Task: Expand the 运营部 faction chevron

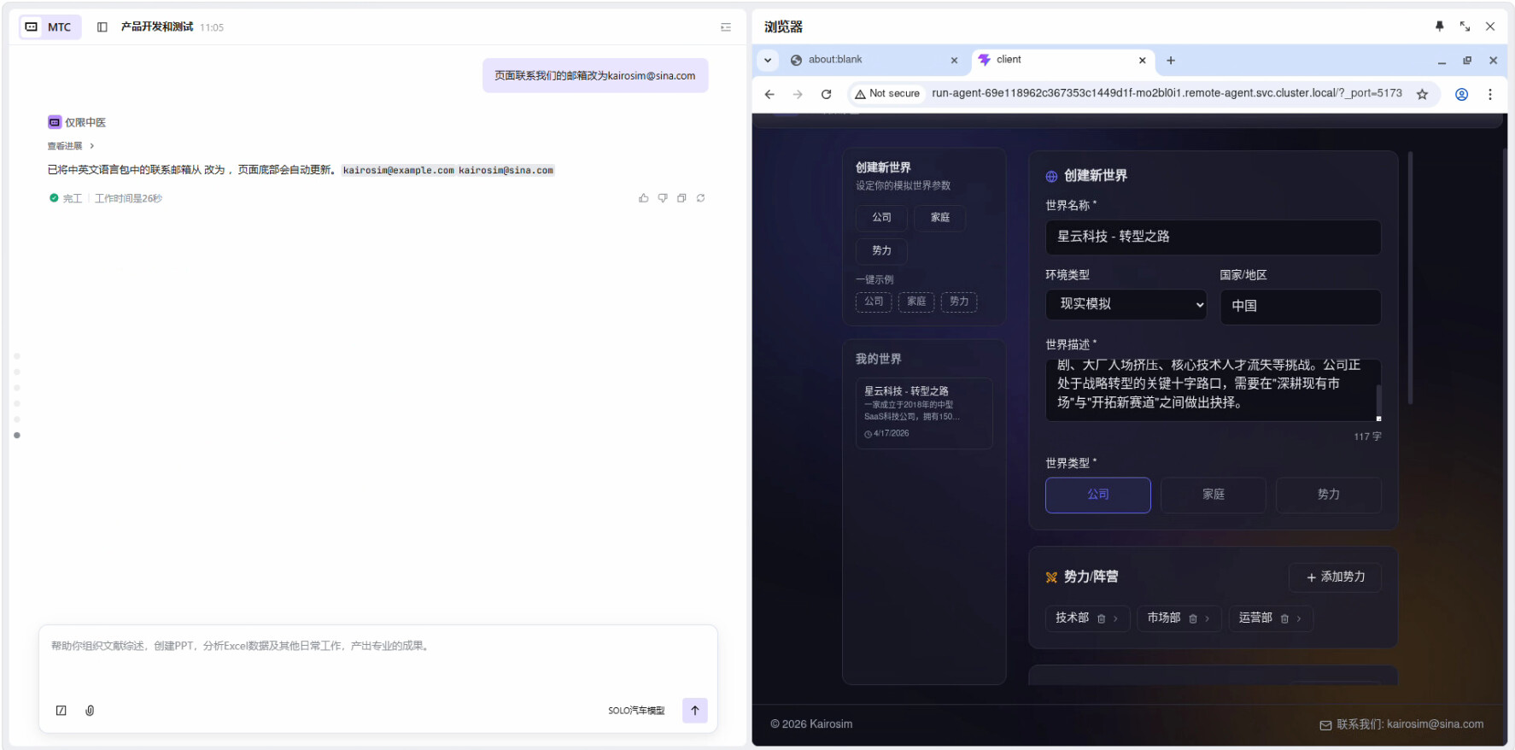Action: pos(1299,618)
